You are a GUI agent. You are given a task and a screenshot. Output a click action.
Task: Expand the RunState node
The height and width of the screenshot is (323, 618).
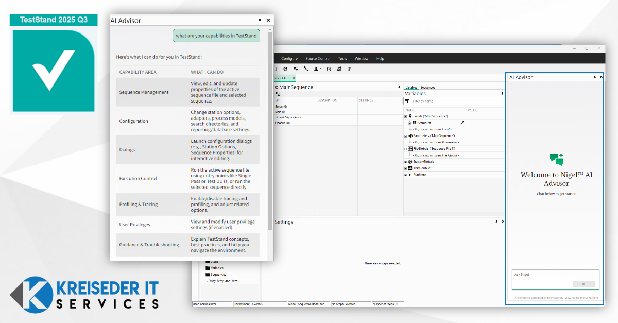(x=405, y=175)
